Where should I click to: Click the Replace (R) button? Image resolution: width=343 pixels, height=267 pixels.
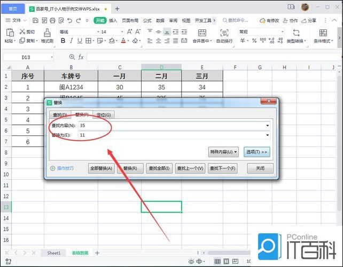tap(130, 168)
